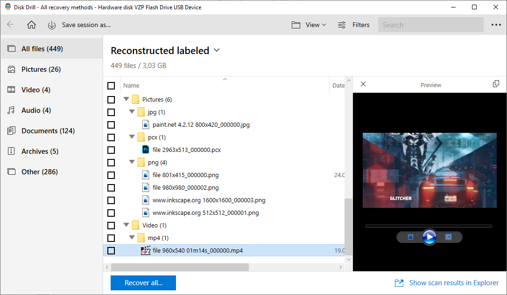507x295 pixels.
Task: Click the Save session download icon
Action: pyautogui.click(x=52, y=25)
